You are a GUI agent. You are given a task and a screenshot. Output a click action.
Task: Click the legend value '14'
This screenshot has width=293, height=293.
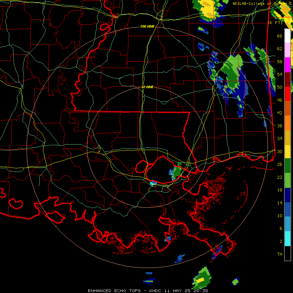click(280, 203)
